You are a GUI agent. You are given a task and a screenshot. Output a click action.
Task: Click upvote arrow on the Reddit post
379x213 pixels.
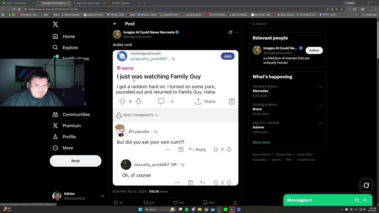point(122,101)
